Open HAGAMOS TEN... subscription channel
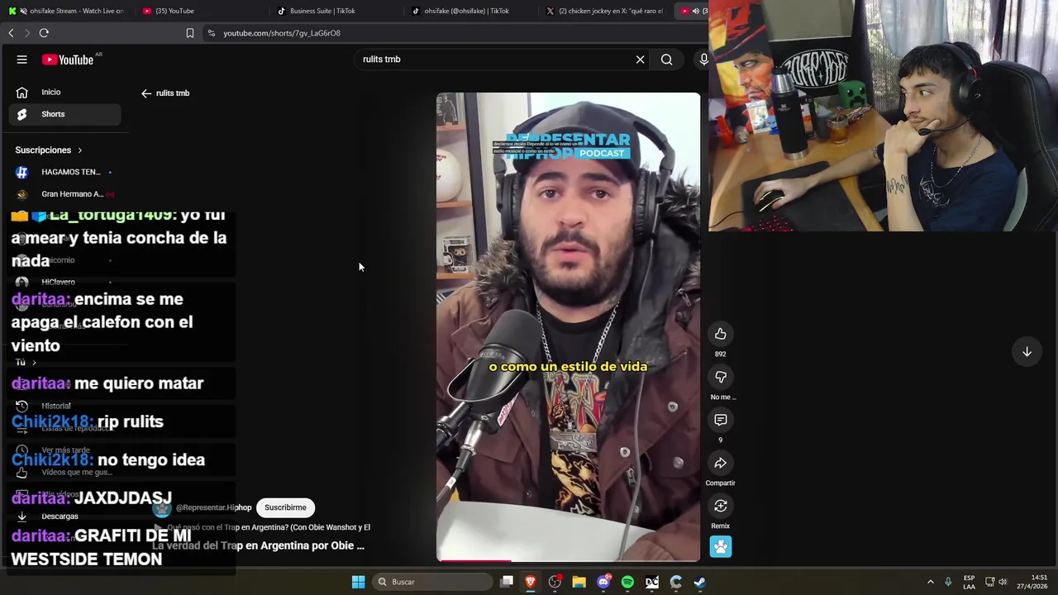 tap(64, 172)
